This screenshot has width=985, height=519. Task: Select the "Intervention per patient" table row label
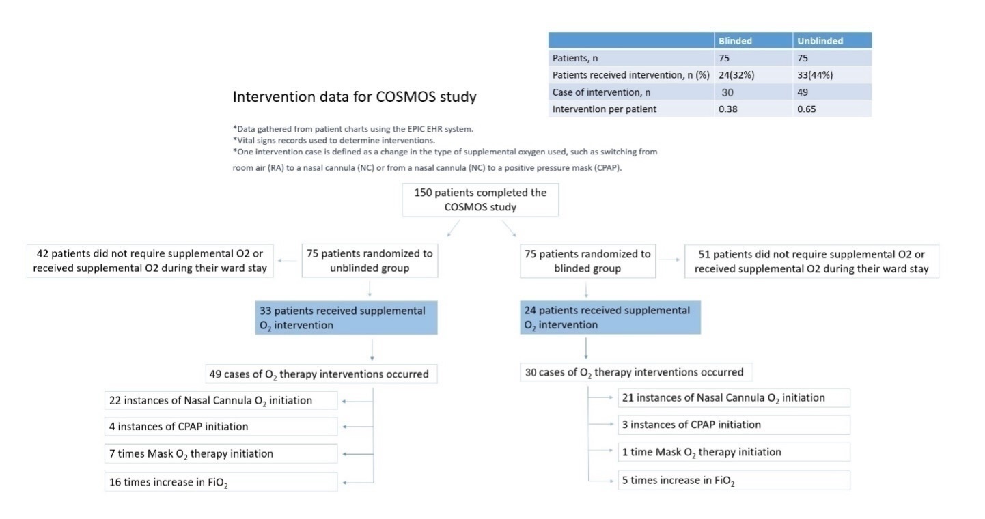click(595, 109)
